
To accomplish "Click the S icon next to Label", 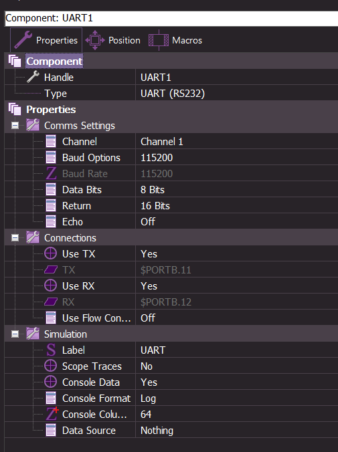I will [x=51, y=350].
